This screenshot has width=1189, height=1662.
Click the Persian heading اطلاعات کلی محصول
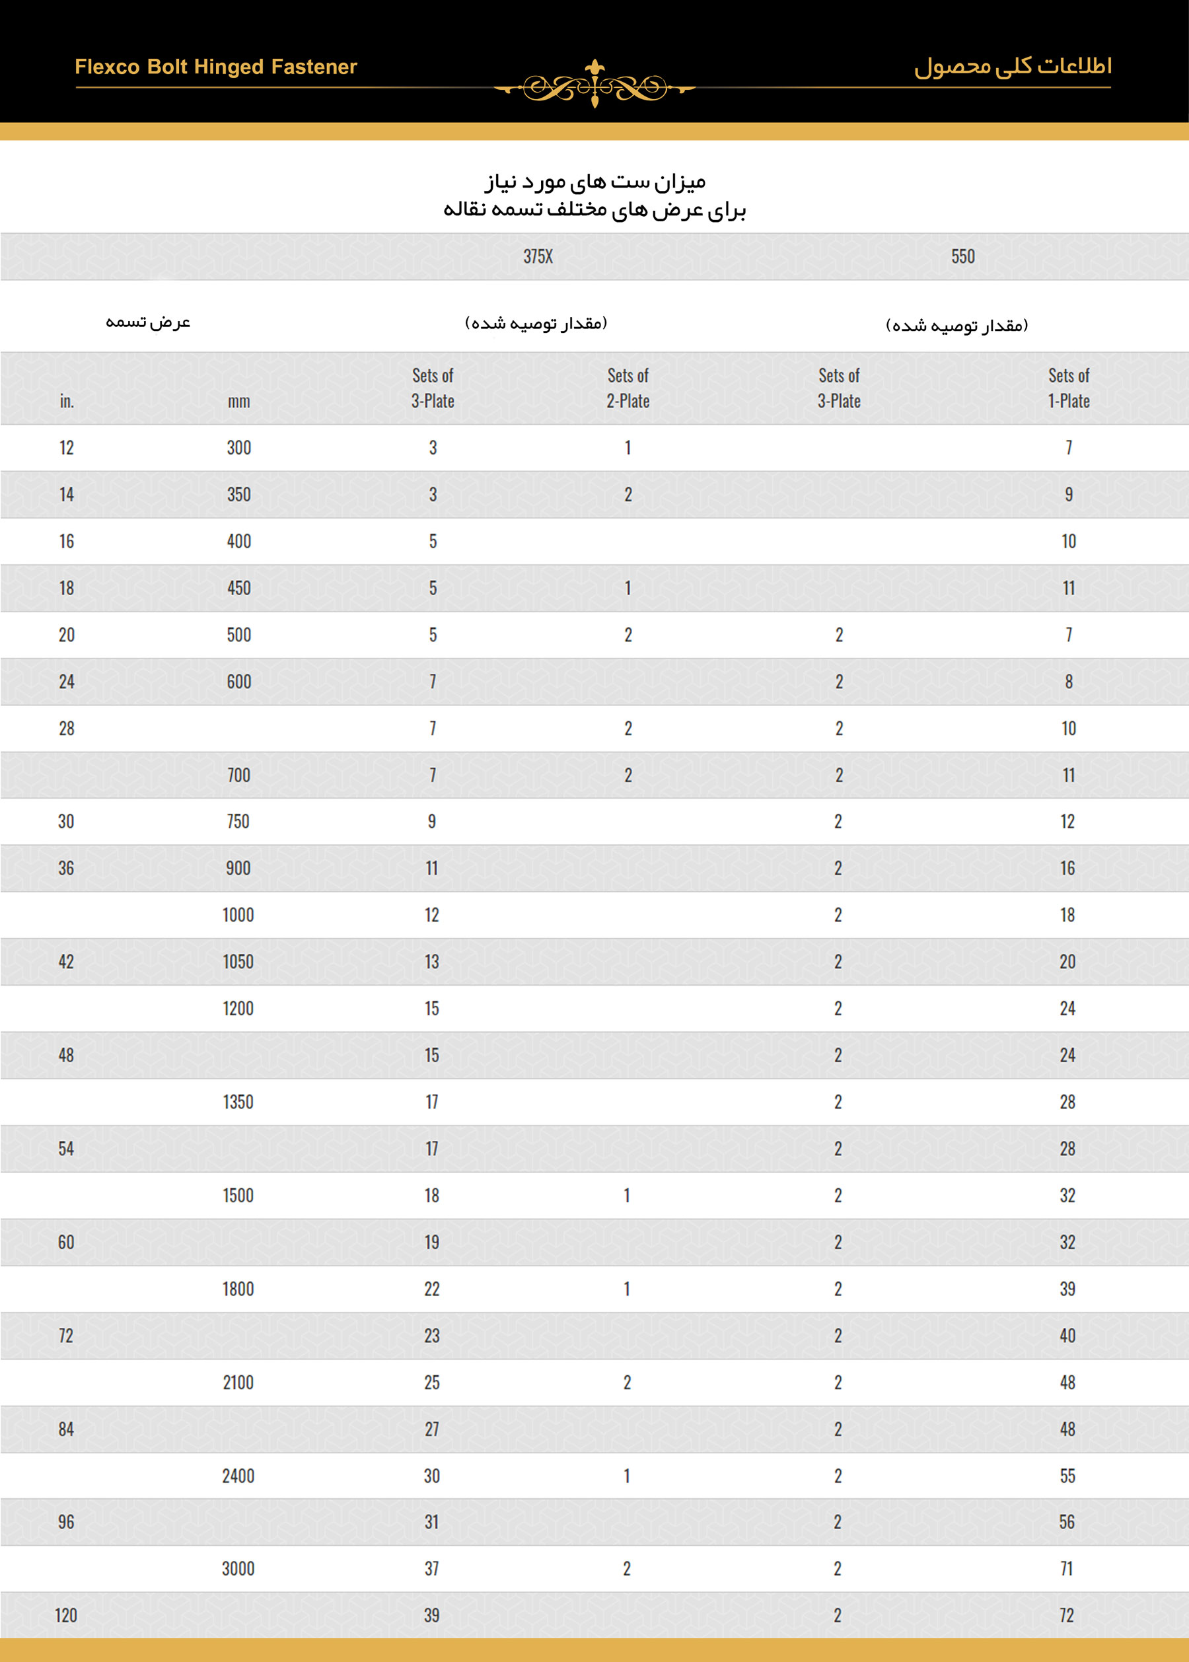point(1013,66)
